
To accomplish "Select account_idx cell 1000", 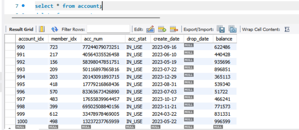I will pos(32,121).
